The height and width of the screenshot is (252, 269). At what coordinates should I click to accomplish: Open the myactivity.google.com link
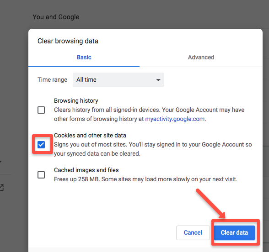[x=175, y=119]
